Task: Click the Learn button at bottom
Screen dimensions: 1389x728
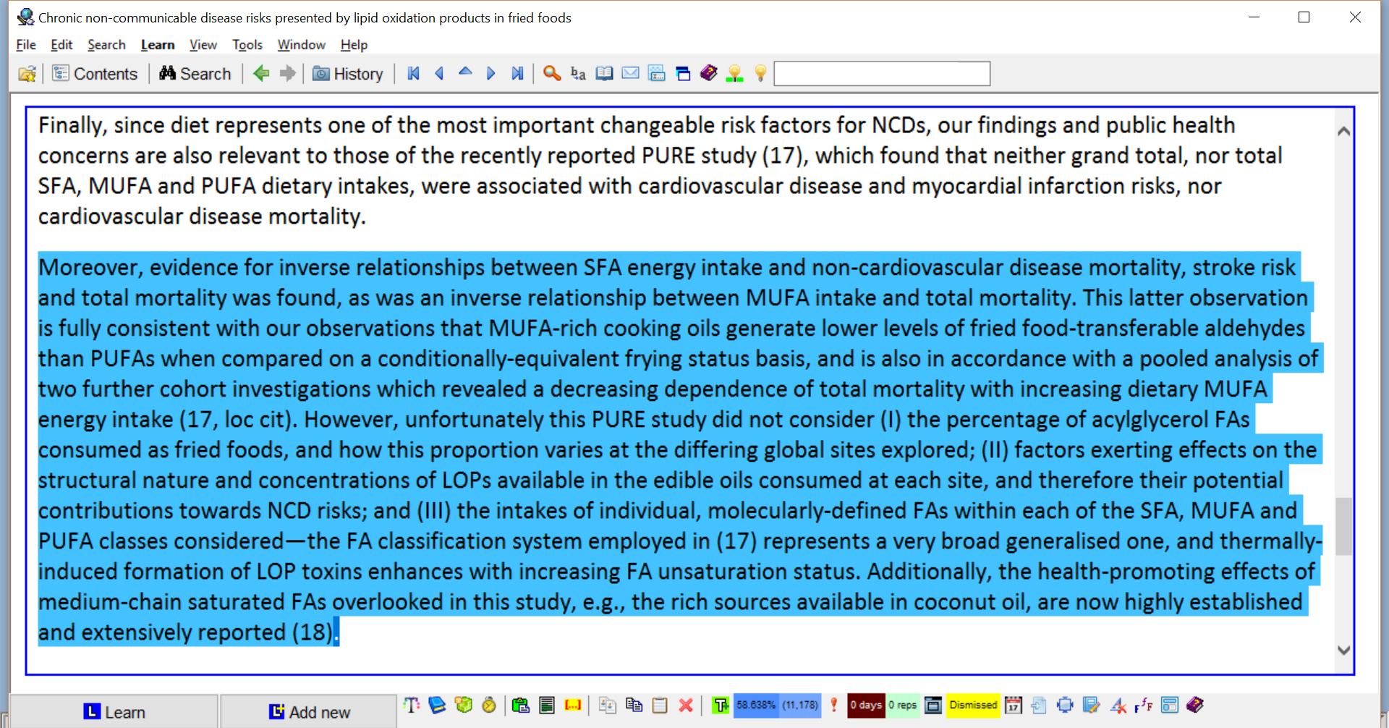Action: (114, 712)
